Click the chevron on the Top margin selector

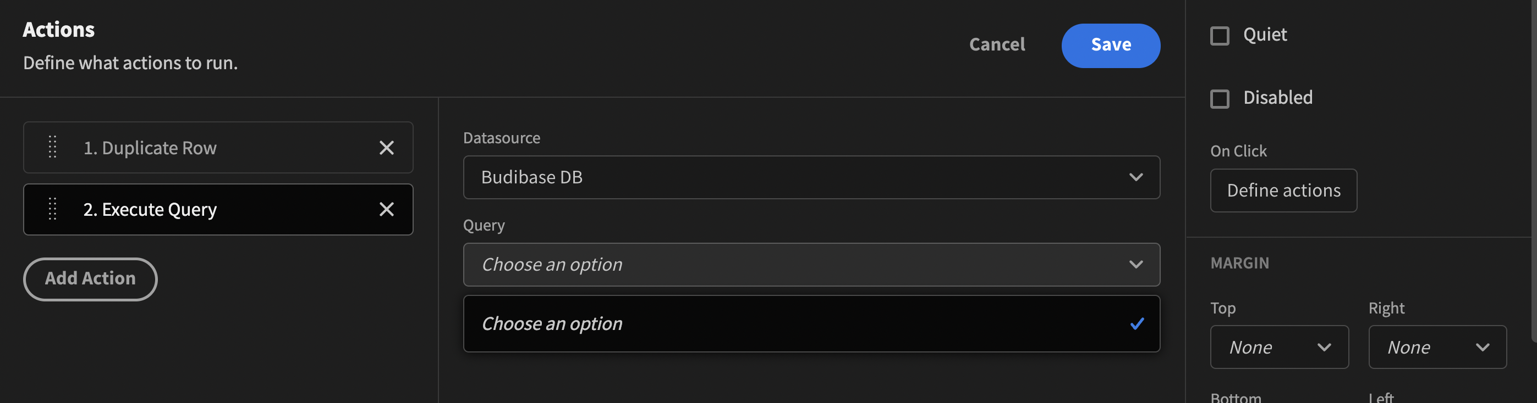[1325, 347]
